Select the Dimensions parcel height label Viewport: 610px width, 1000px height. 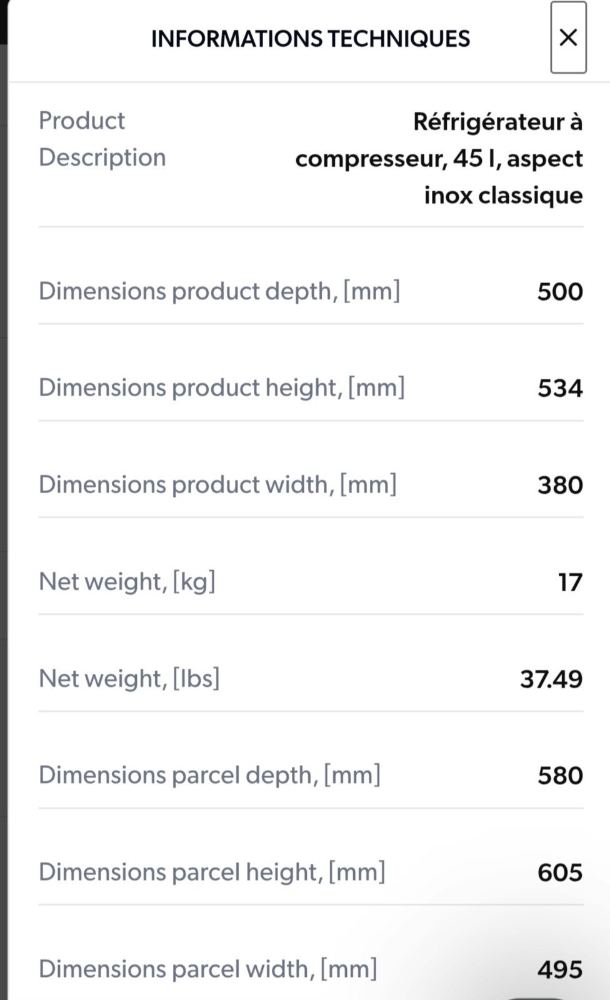(212, 872)
